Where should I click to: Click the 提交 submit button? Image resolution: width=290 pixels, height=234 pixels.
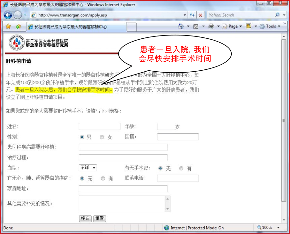(85, 219)
